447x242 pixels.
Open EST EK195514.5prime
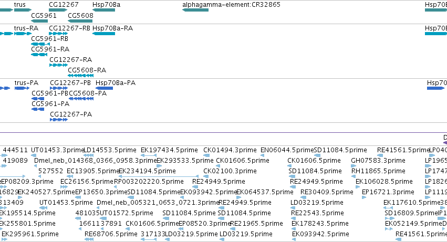(x=27, y=214)
